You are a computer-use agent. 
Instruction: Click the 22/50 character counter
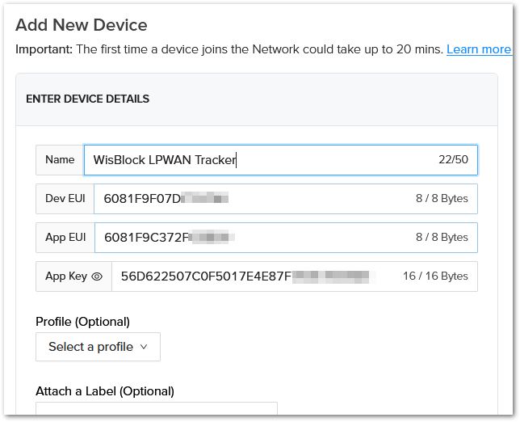(453, 160)
